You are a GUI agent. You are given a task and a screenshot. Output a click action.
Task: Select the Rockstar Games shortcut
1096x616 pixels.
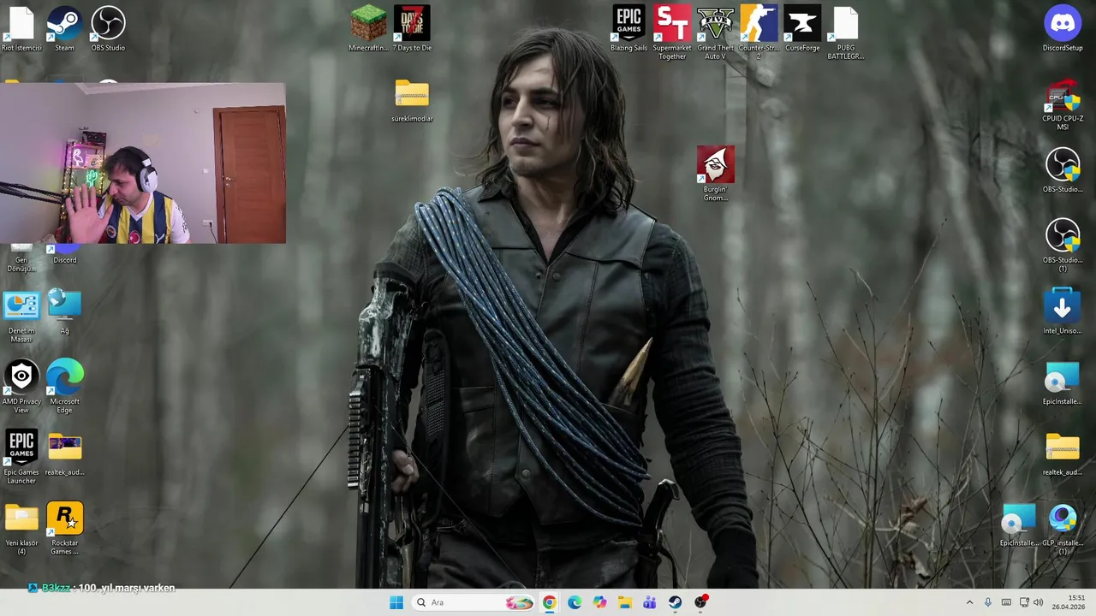coord(64,529)
